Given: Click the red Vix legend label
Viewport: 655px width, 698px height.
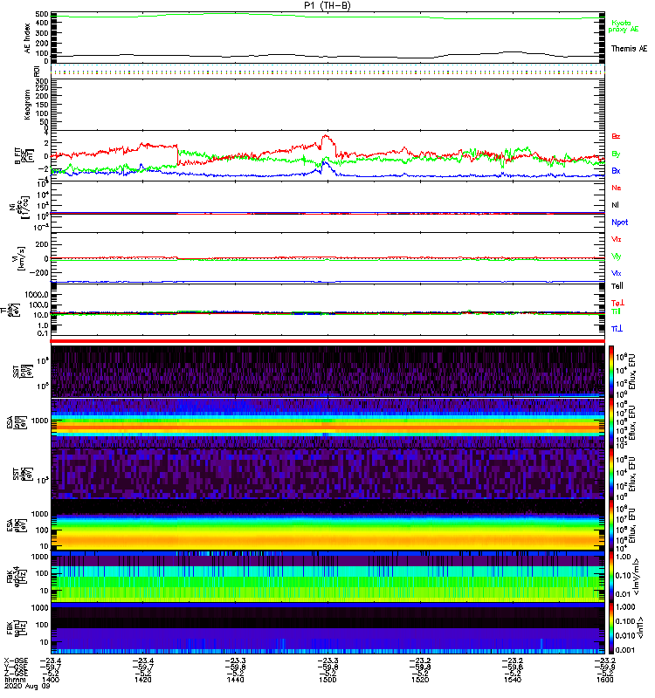Looking at the screenshot, I should [x=617, y=239].
